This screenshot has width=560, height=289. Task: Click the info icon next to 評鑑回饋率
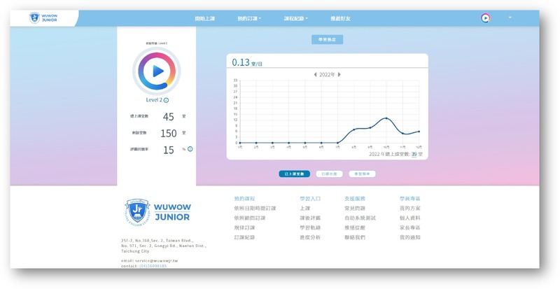pyautogui.click(x=190, y=149)
